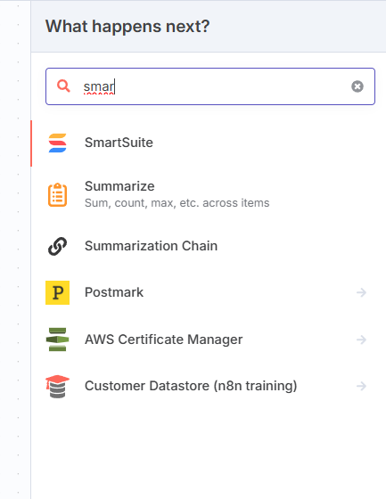Clear the search field with X button
The height and width of the screenshot is (499, 386).
click(x=357, y=86)
